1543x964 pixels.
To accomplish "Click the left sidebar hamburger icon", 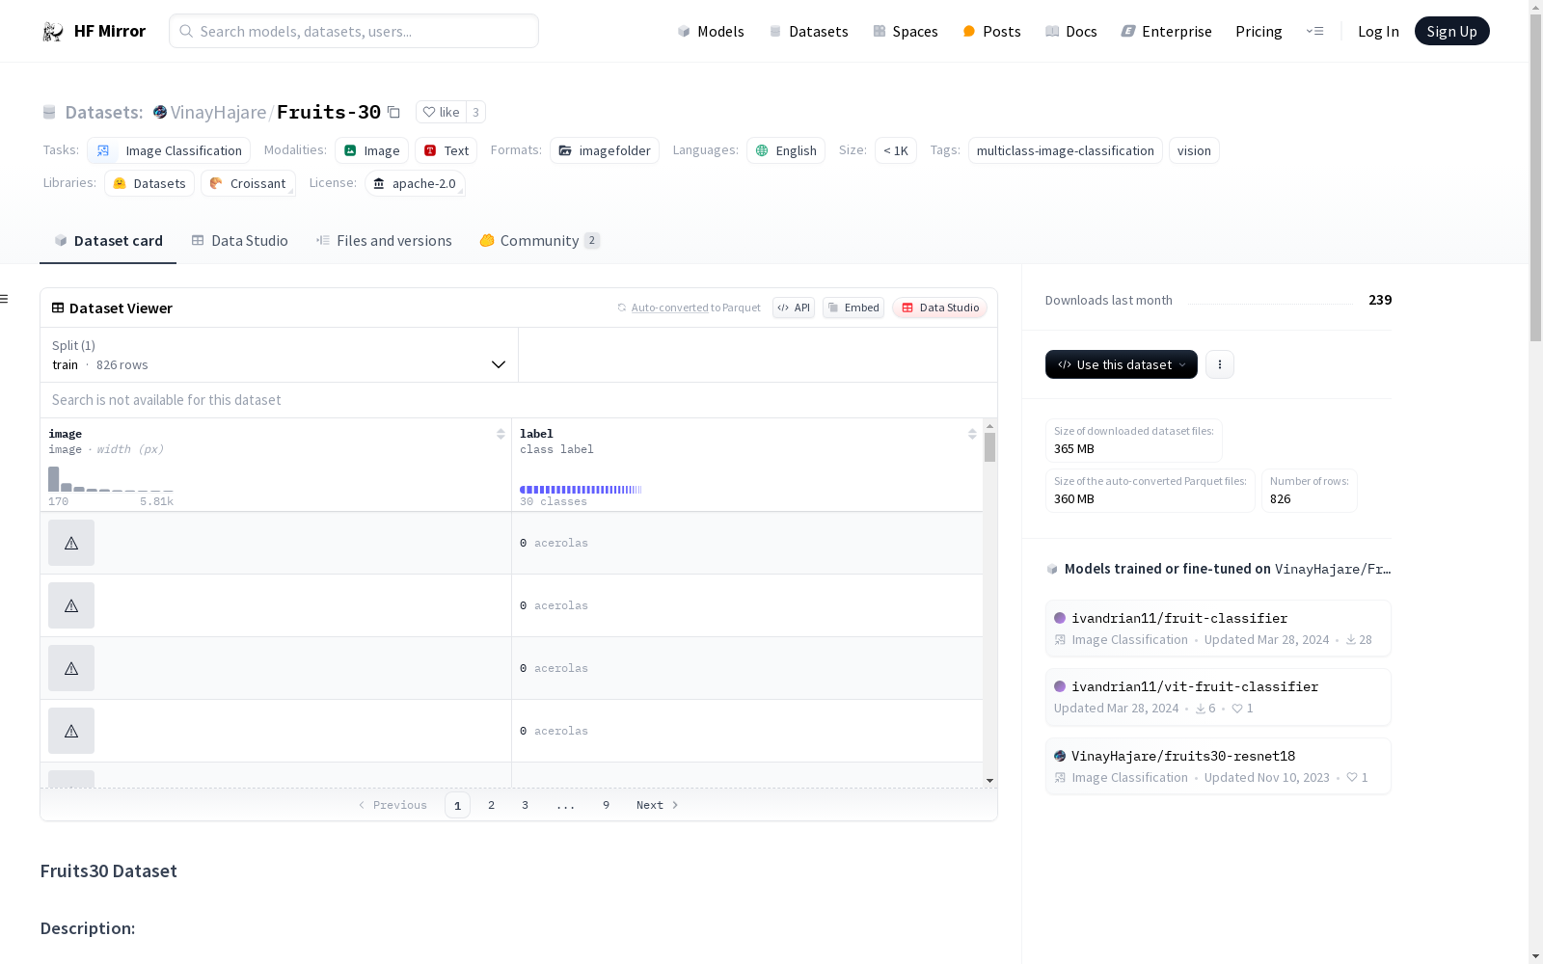I will coord(4,299).
